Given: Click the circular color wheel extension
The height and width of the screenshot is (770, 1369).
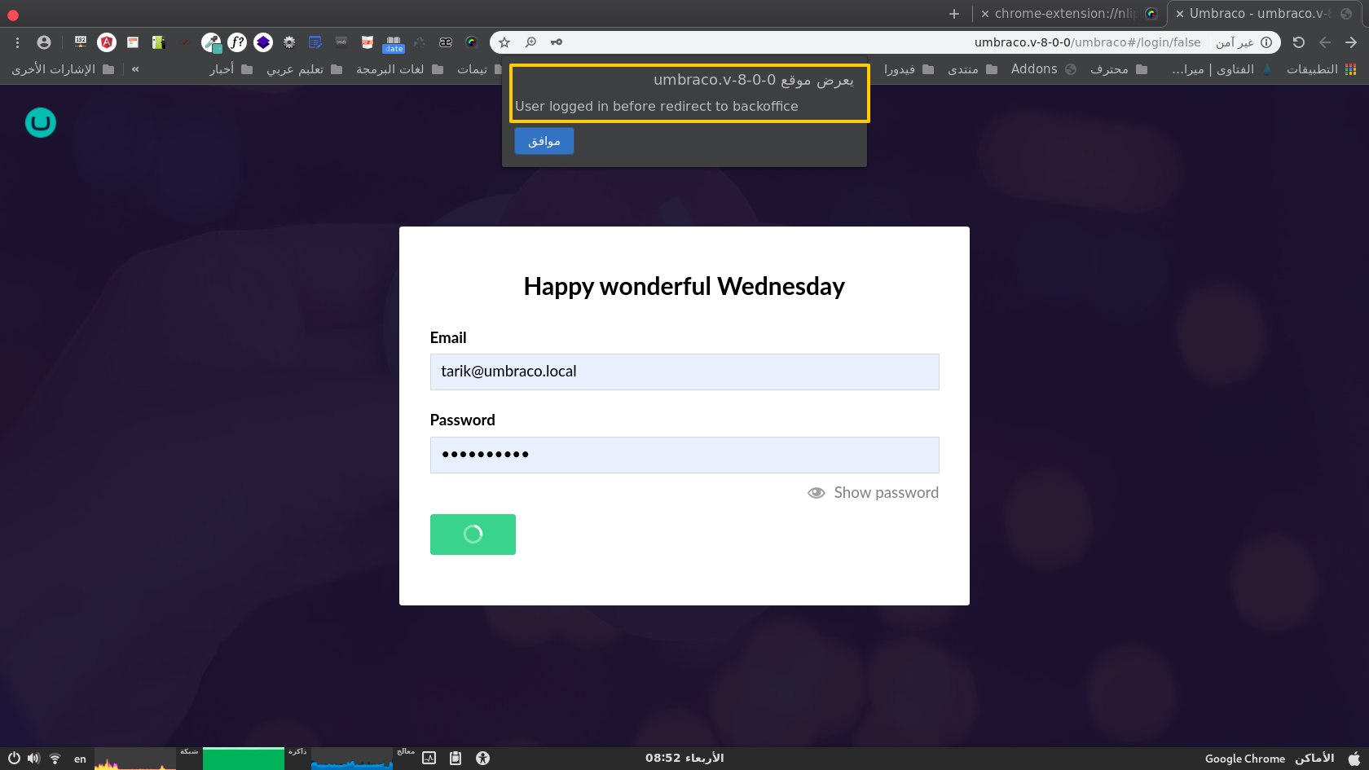Looking at the screenshot, I should [x=472, y=42].
